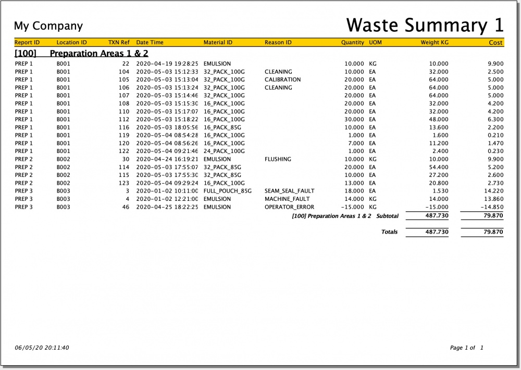
Task: Click the TXN Ref column header
Action: (x=118, y=43)
